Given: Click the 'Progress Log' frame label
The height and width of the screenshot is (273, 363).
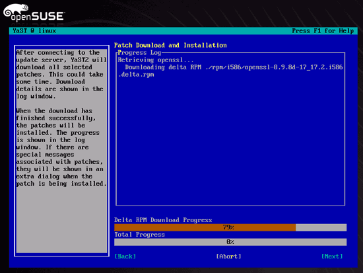Looking at the screenshot, I should tap(139, 53).
